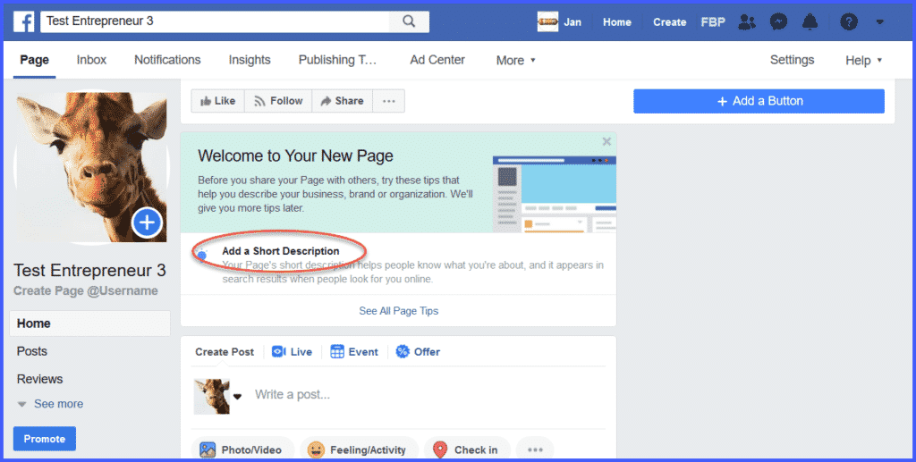The width and height of the screenshot is (916, 462).
Task: Open the Inbox tab
Action: click(x=91, y=60)
